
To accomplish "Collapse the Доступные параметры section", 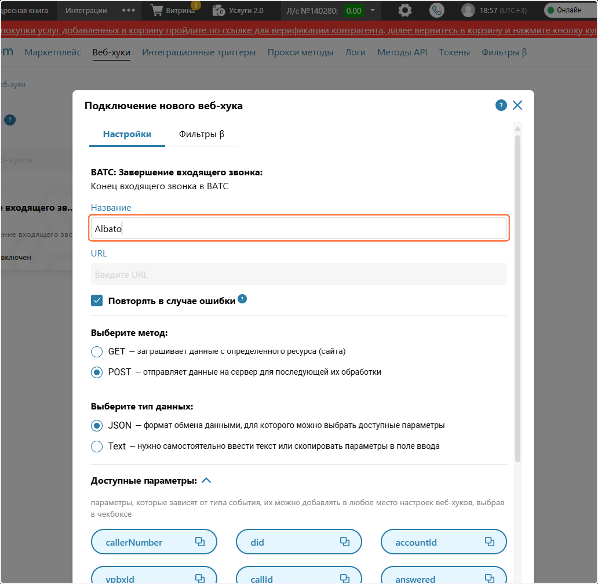I will coord(207,481).
